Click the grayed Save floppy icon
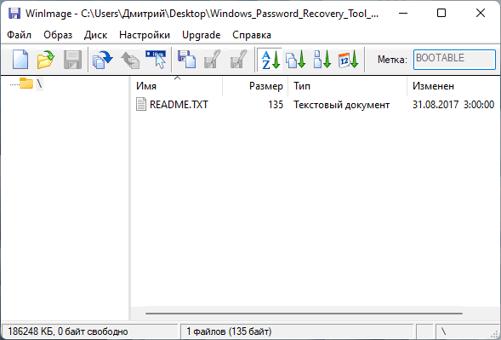Screen dimensions: 501x340 tap(72, 60)
